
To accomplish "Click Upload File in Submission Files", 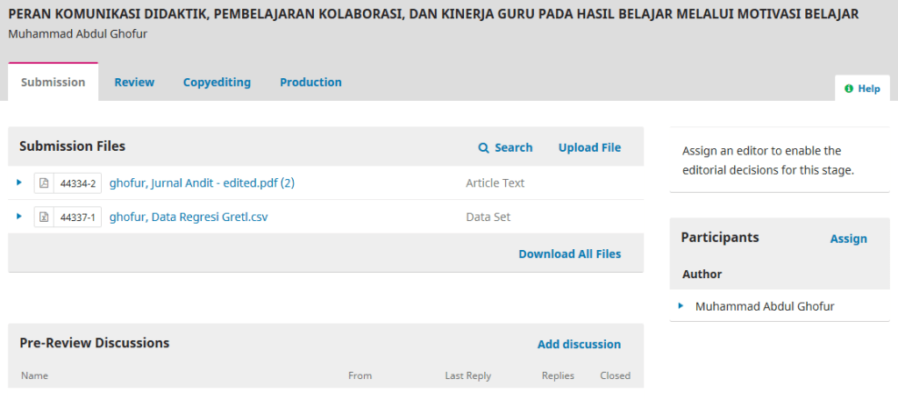I will (x=589, y=147).
